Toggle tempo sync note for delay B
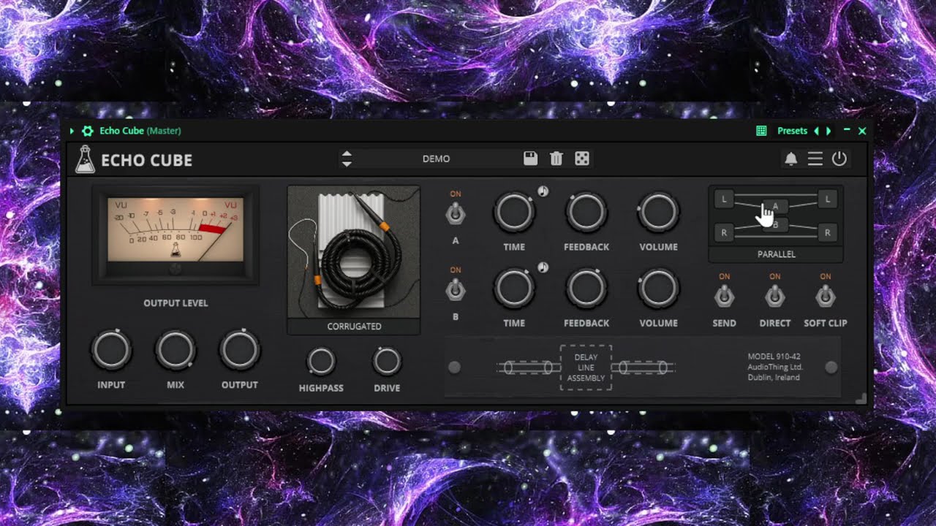The width and height of the screenshot is (936, 526). 543,267
